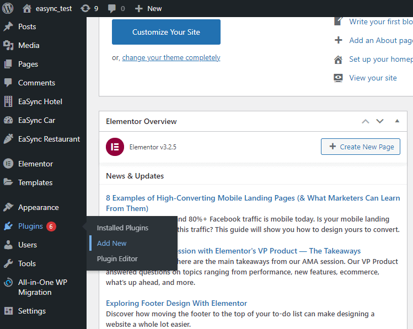Viewport: 413px width, 329px height.
Task: Open View your site link
Action: [373, 78]
